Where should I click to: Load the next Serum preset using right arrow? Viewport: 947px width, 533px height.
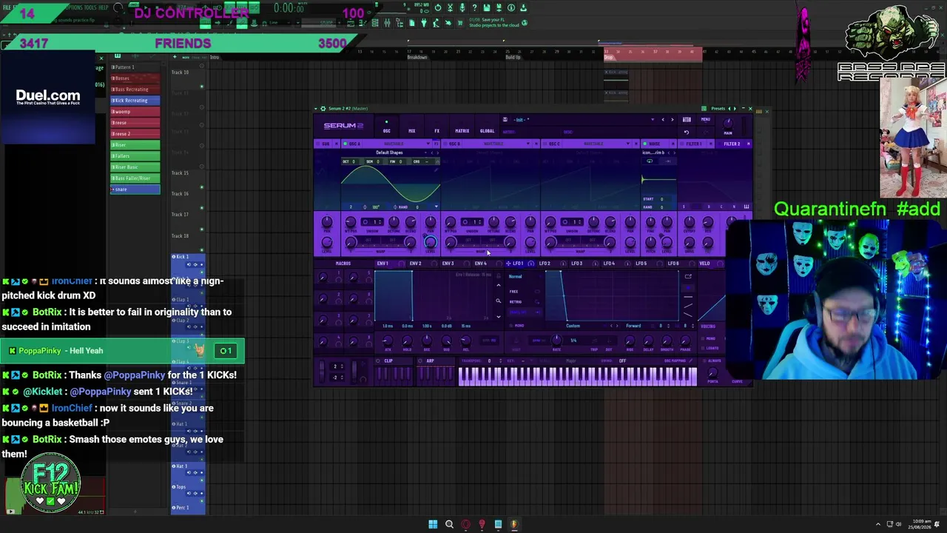pos(672,119)
